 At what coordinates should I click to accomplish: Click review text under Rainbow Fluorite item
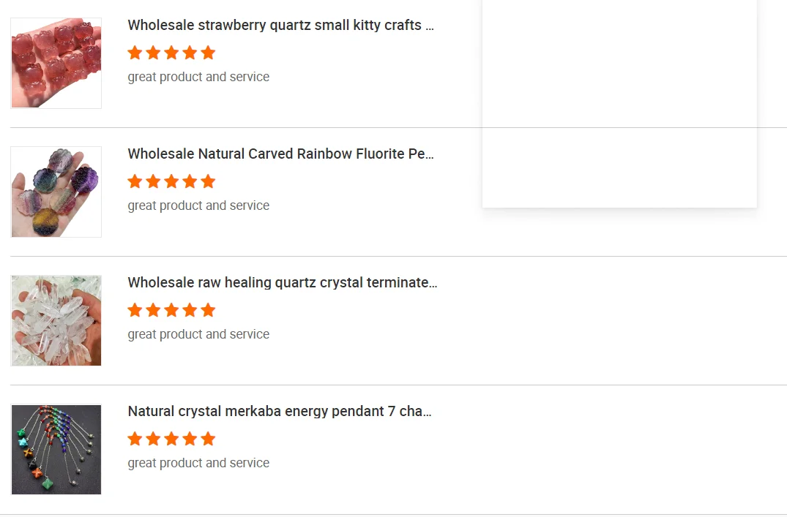coord(198,205)
